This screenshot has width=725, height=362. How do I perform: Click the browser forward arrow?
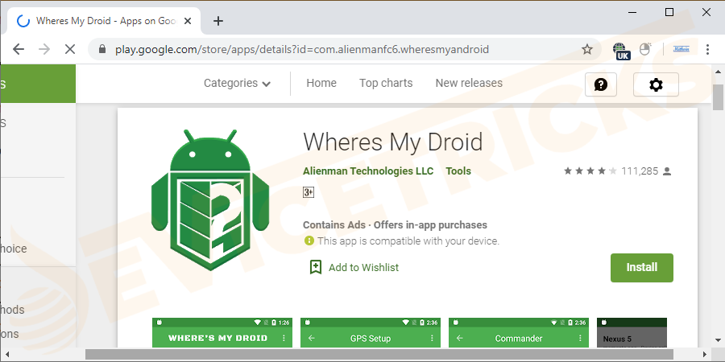(x=44, y=49)
